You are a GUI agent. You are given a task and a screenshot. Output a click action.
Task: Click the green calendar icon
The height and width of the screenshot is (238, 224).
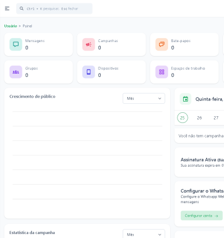[x=185, y=99]
